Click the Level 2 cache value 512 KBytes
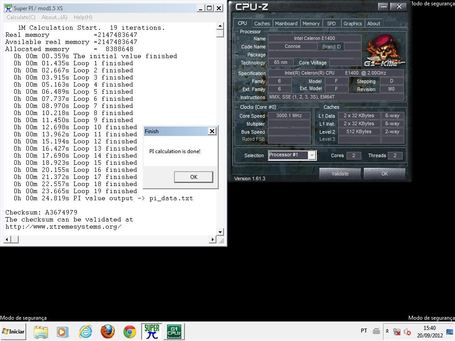This screenshot has height=341, width=455. pyautogui.click(x=359, y=131)
